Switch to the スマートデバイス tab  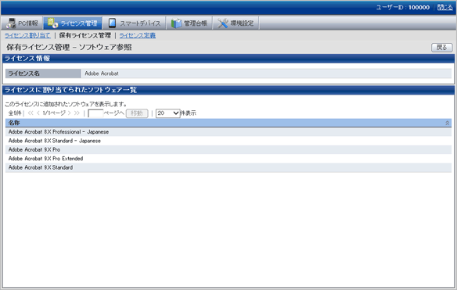[x=134, y=23]
